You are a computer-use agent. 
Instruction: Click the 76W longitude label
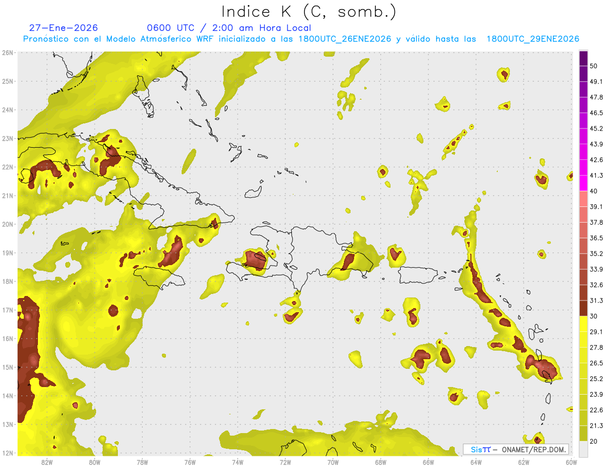click(190, 462)
